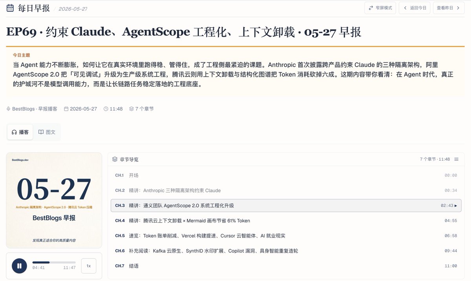Click the 7 个章节 text in metadata
The image size is (471, 281).
coord(144,109)
